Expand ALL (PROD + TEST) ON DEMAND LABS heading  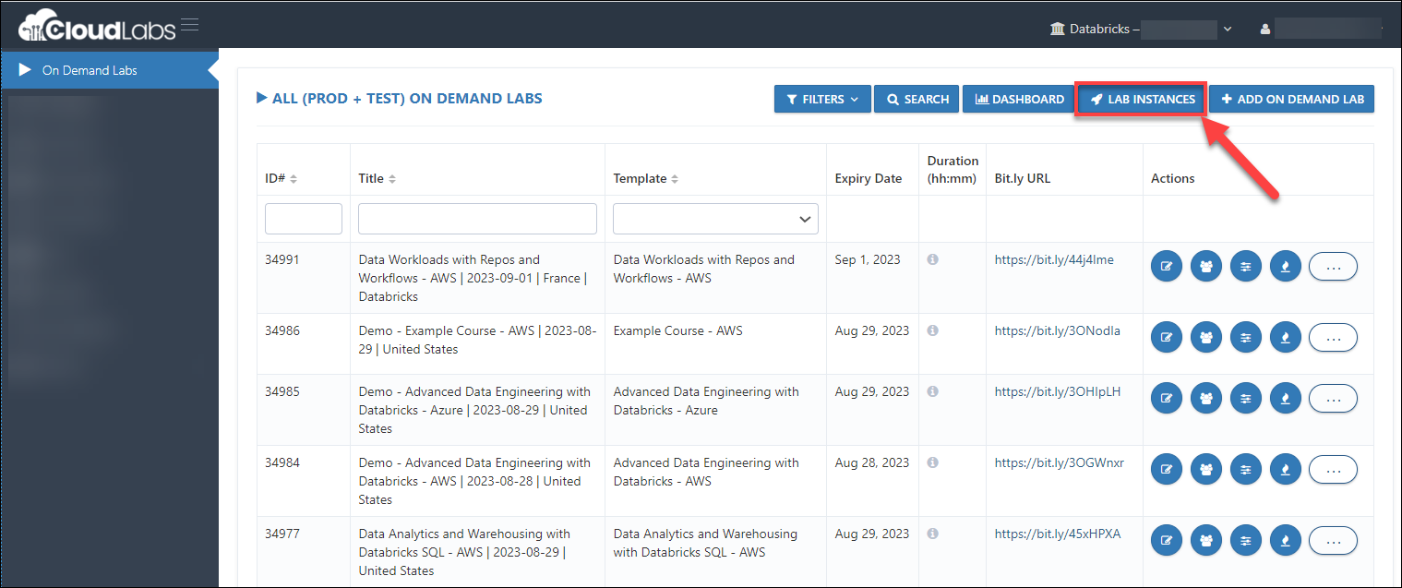click(x=400, y=98)
